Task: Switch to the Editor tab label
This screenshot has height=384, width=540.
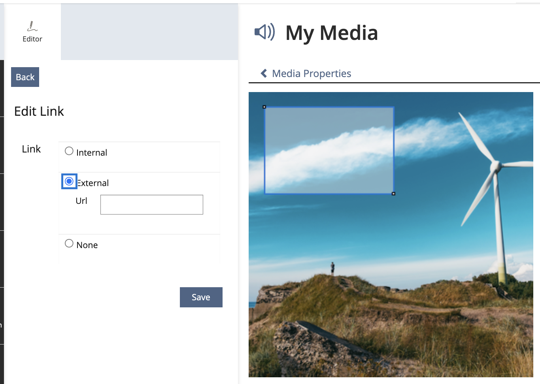Action: [x=32, y=39]
